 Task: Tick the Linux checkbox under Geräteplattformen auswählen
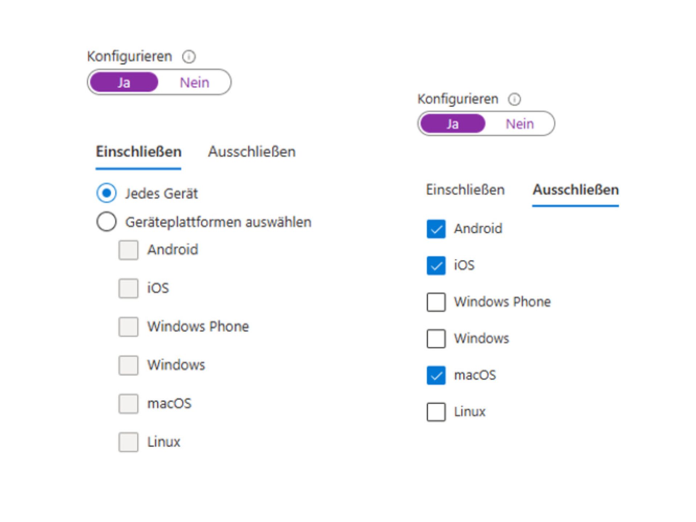coord(128,442)
